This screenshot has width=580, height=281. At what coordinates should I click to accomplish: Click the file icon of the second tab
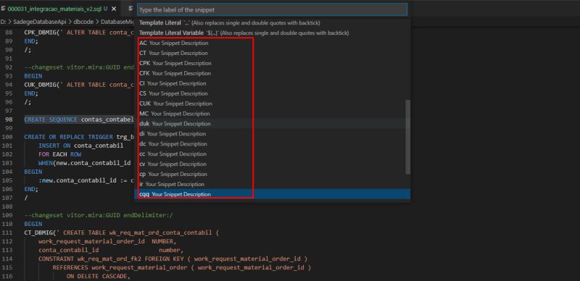coord(130,9)
